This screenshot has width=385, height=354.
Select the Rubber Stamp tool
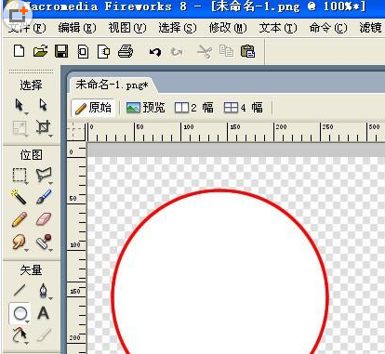pos(44,242)
